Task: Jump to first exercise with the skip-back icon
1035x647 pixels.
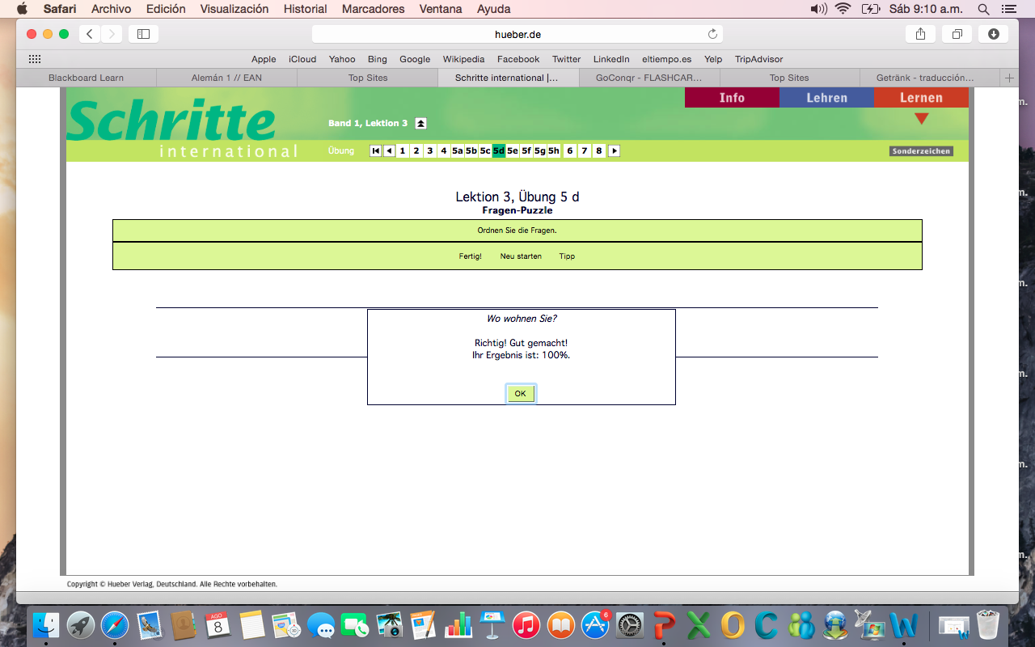Action: click(375, 150)
